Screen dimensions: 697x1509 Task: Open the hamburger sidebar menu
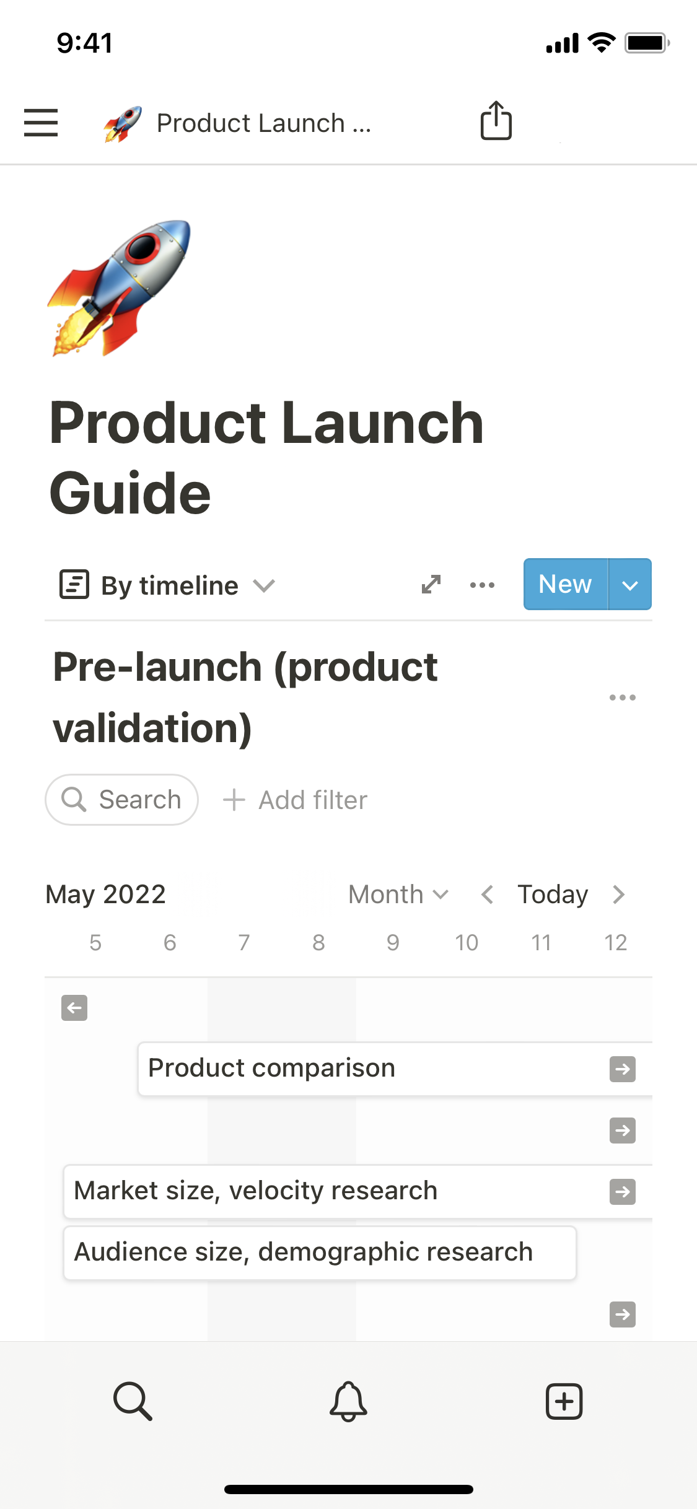tap(41, 122)
